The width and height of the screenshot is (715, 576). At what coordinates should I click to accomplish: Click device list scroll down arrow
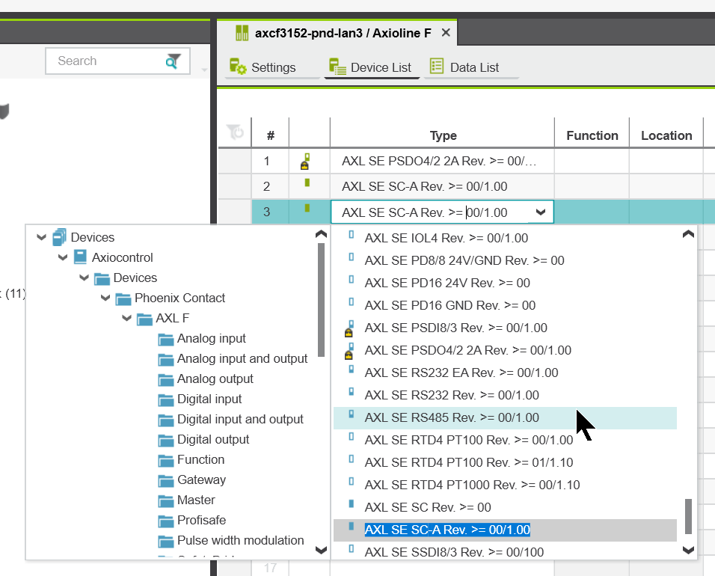pos(688,550)
